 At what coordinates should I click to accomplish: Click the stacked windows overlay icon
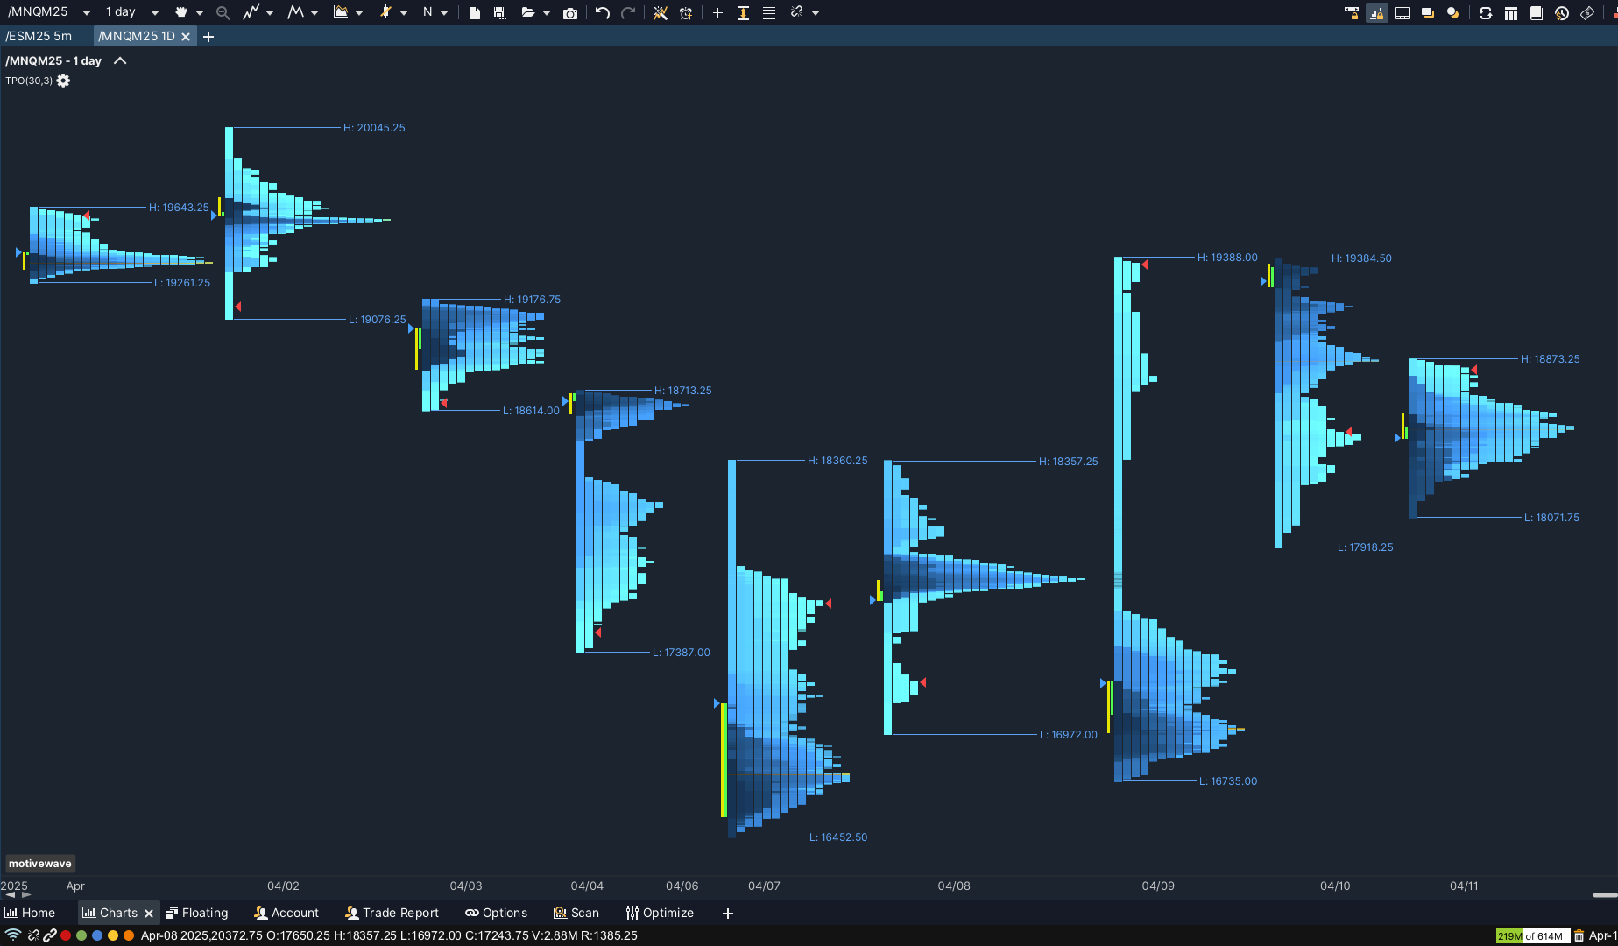click(x=1428, y=13)
